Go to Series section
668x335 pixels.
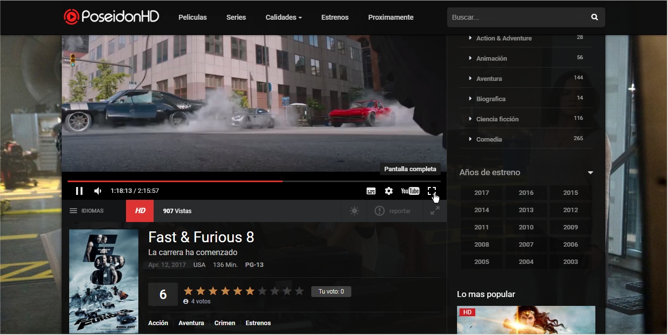tap(236, 17)
